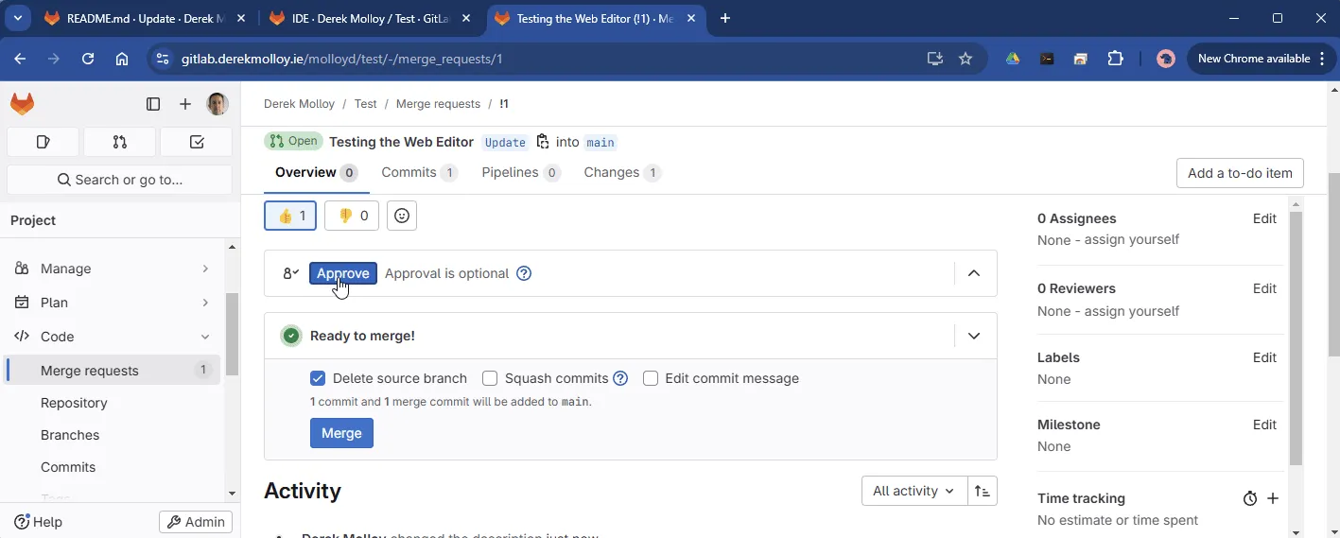The height and width of the screenshot is (538, 1340).
Task: Open the create new plus menu
Action: pos(185,104)
